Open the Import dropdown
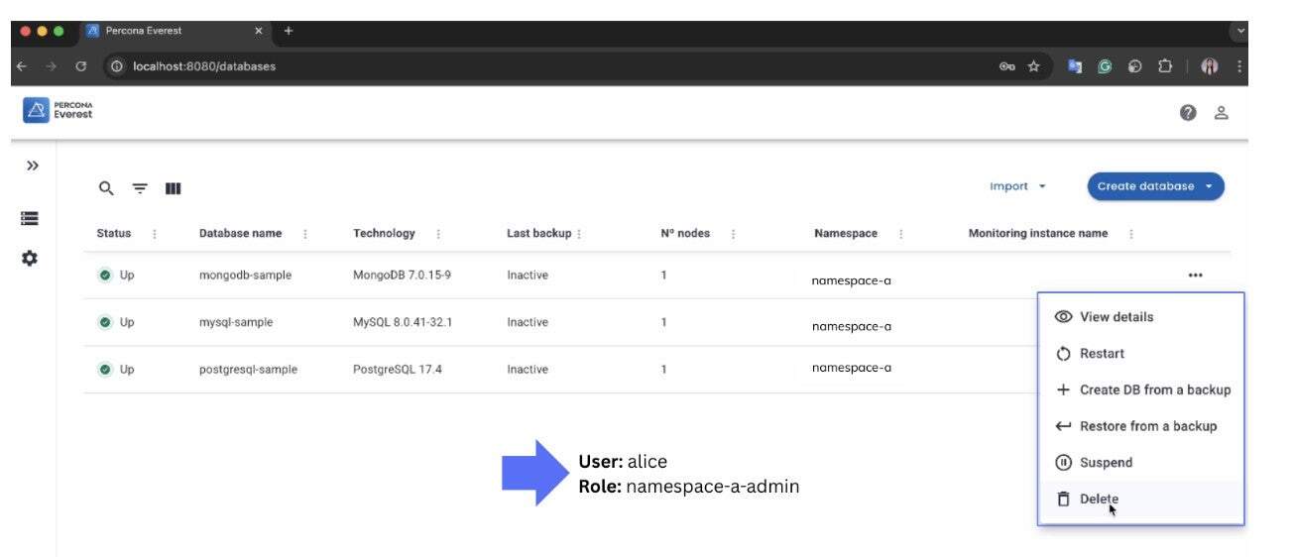Image resolution: width=1293 pixels, height=557 pixels. coord(1017,186)
